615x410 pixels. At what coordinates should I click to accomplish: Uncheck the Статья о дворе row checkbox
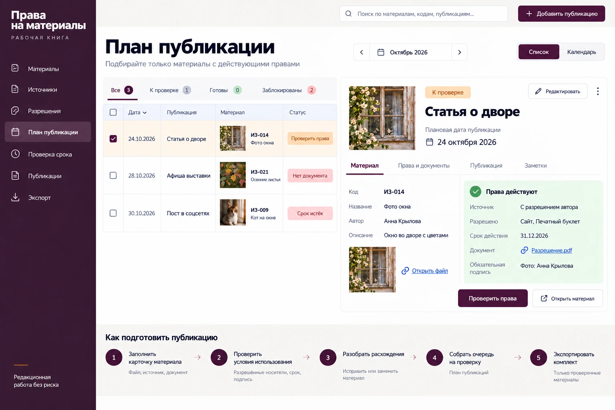113,139
